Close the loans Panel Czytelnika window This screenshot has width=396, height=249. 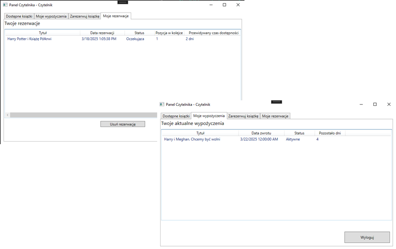pos(389,104)
